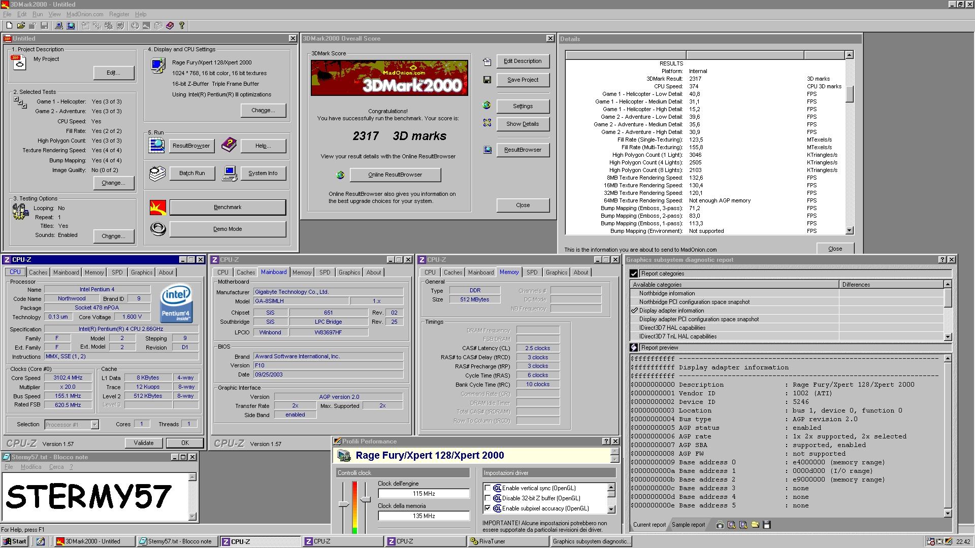Click the computer icon beside System Info button

pos(230,174)
